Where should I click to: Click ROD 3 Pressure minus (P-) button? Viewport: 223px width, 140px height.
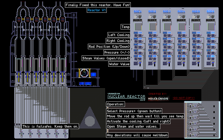click(169, 50)
